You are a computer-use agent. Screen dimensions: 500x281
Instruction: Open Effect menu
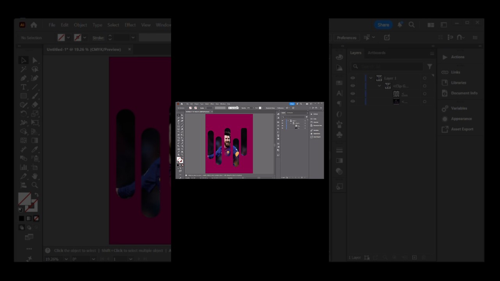point(130,25)
